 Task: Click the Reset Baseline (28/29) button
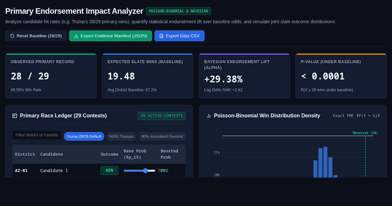[36, 36]
